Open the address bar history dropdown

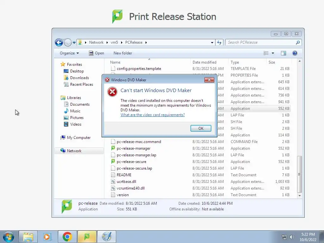212,43
